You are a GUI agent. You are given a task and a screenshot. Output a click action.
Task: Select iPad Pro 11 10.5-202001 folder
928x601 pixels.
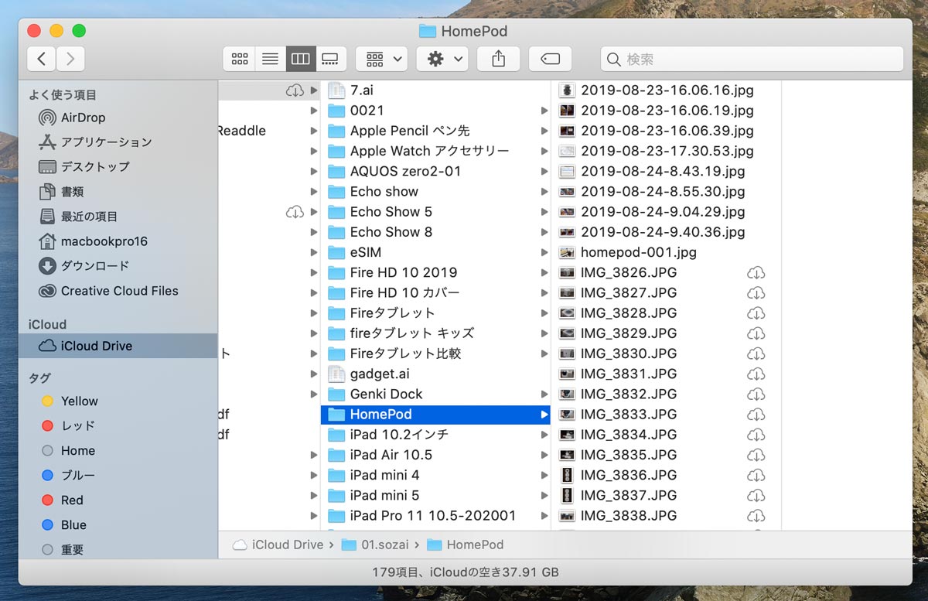(x=435, y=515)
